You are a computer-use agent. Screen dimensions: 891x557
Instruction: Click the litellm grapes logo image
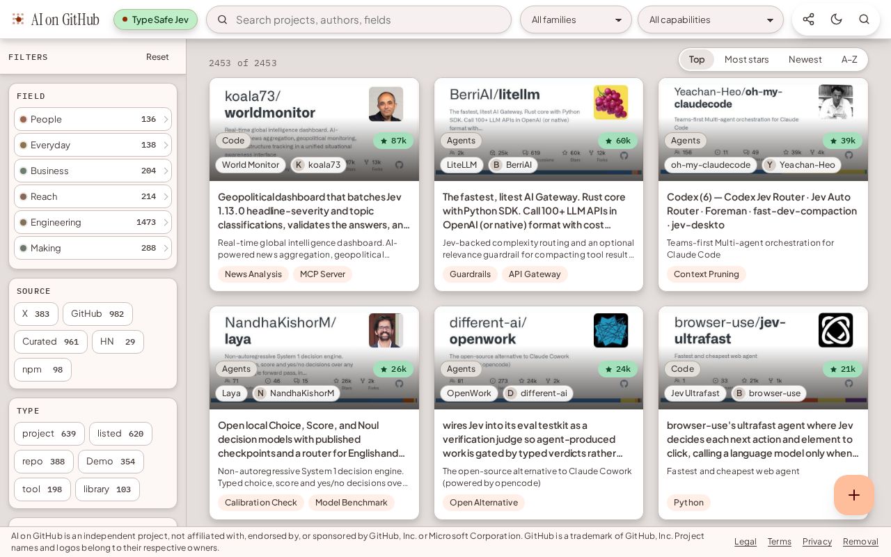coord(611,102)
